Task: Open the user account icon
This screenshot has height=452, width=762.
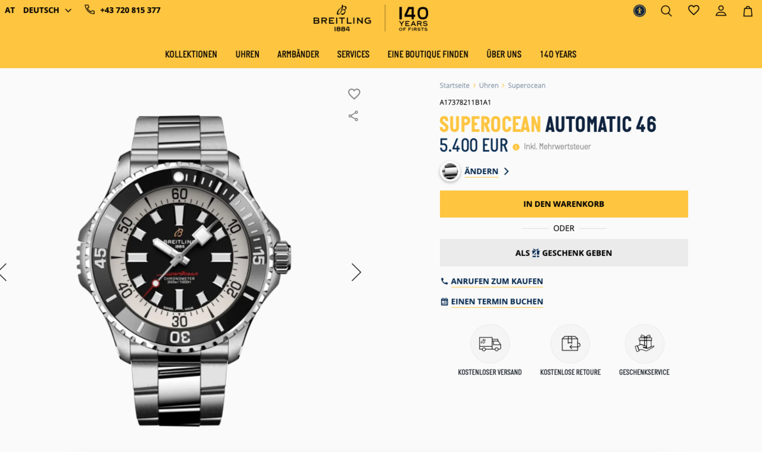Action: 721,11
